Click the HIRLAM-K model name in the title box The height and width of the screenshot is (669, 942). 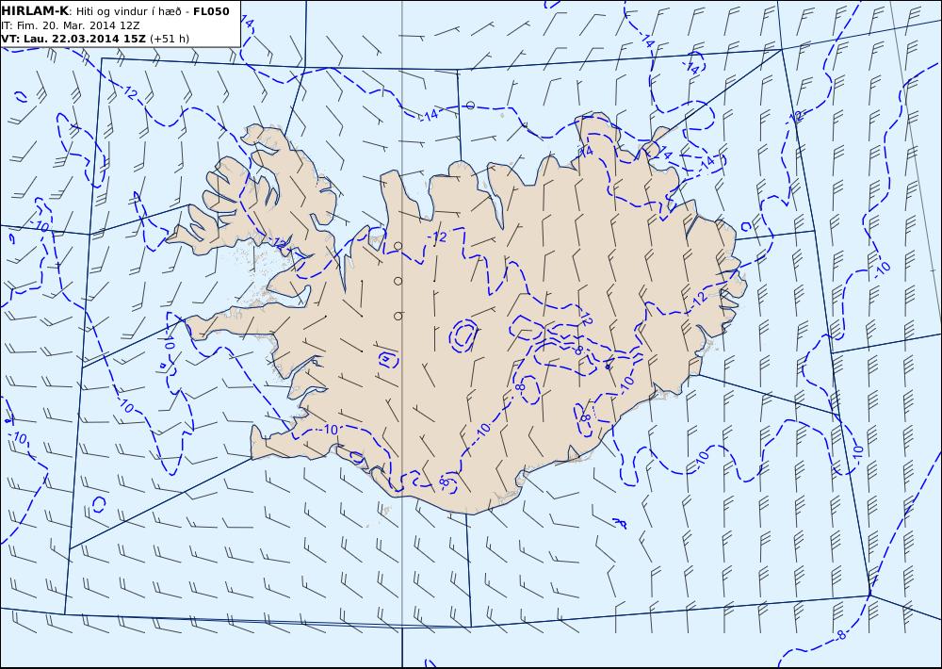[x=35, y=11]
